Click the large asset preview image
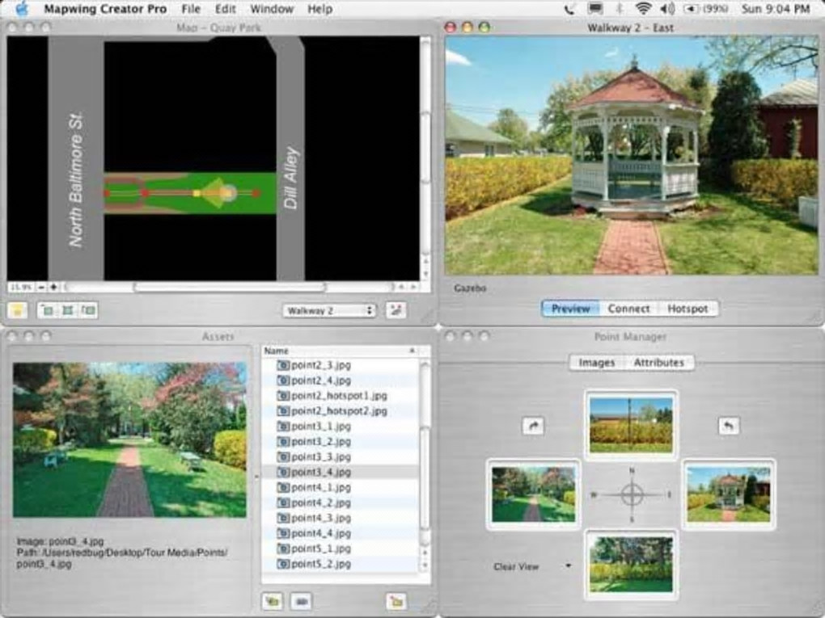 (x=129, y=439)
